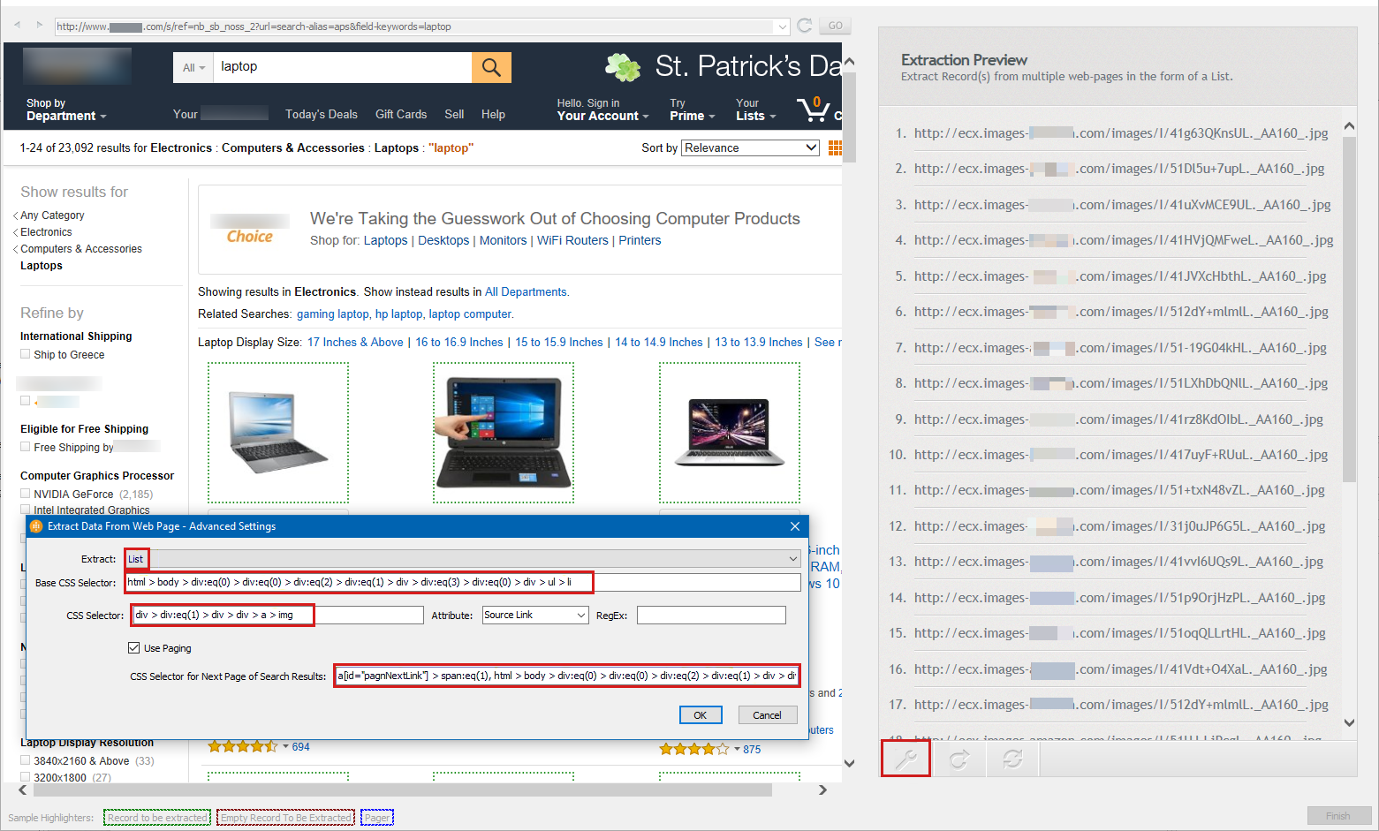
Task: Click the GO button beside address bar
Action: (835, 26)
